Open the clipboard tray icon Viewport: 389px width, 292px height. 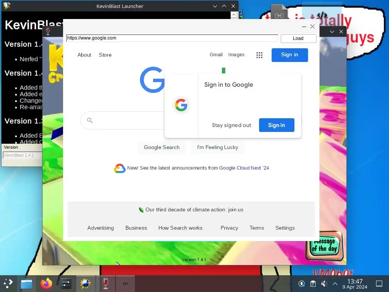[313, 284]
